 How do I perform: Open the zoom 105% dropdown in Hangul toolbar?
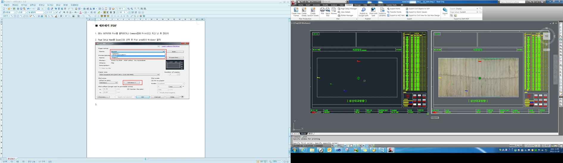[x=126, y=9]
